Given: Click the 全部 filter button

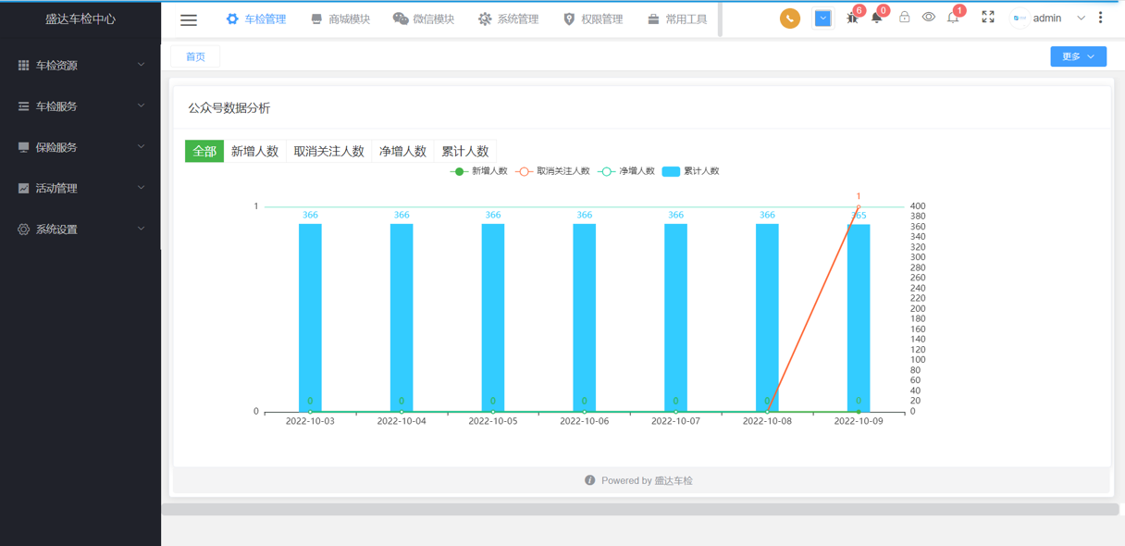Looking at the screenshot, I should [204, 151].
